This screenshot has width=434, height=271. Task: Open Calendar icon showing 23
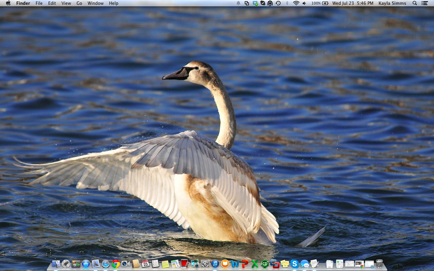pyautogui.click(x=145, y=264)
